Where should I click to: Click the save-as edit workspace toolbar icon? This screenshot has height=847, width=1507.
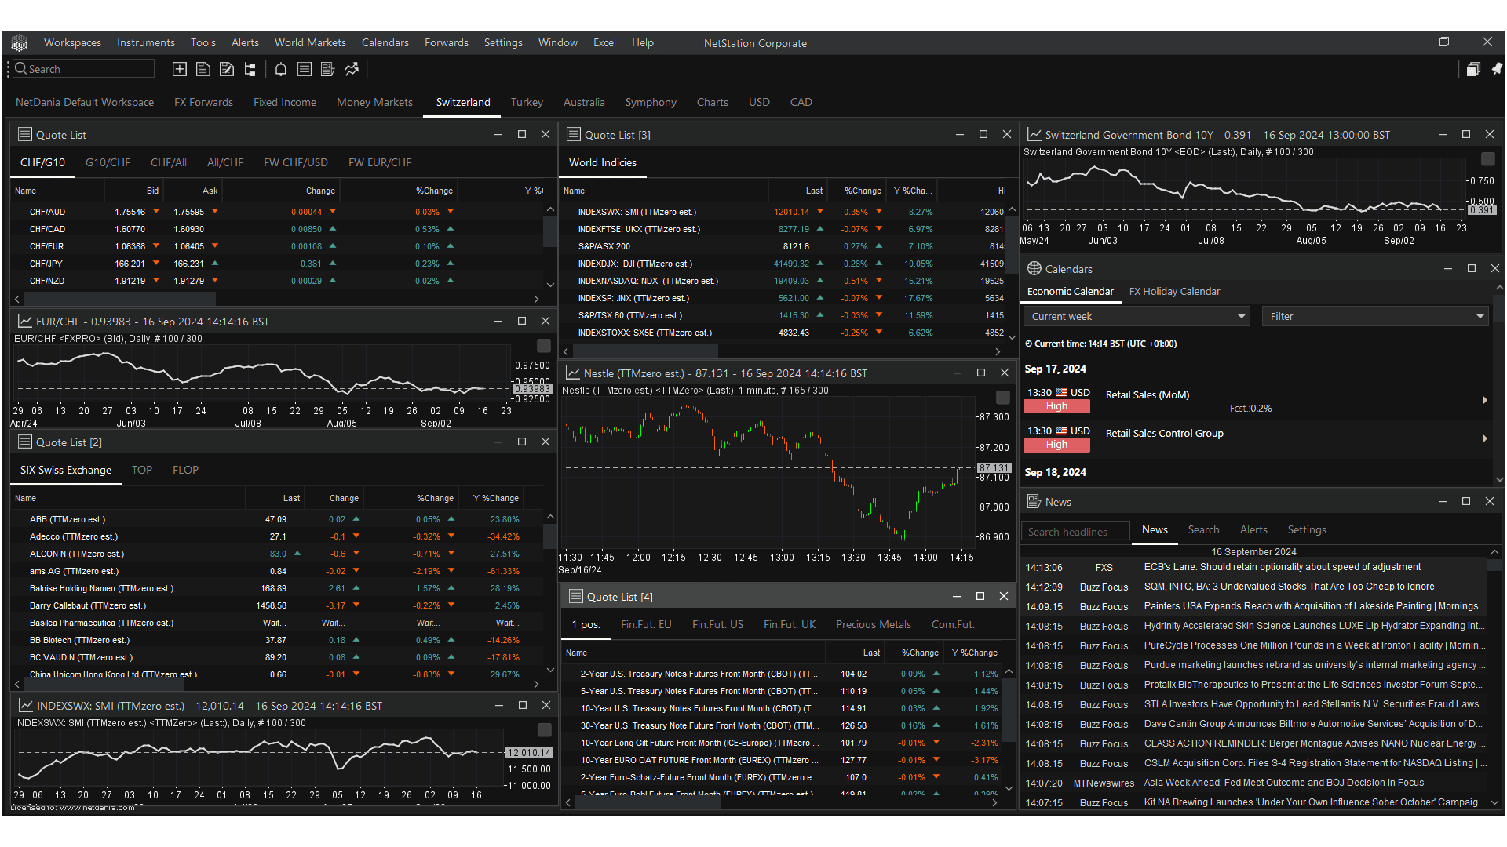click(227, 69)
